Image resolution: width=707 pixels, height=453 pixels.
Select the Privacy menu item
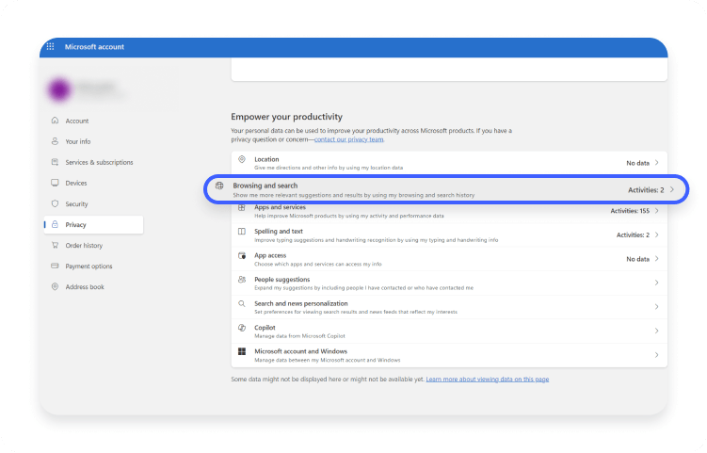click(94, 224)
